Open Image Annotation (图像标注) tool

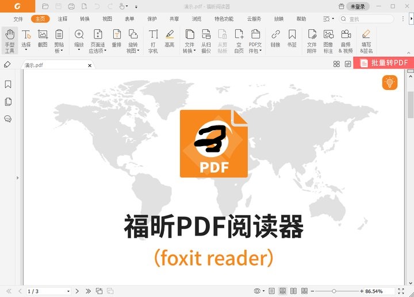coord(328,41)
